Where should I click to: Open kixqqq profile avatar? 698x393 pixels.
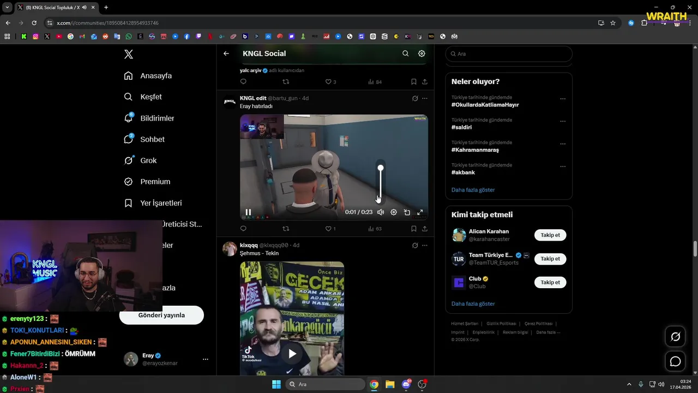[230, 249]
